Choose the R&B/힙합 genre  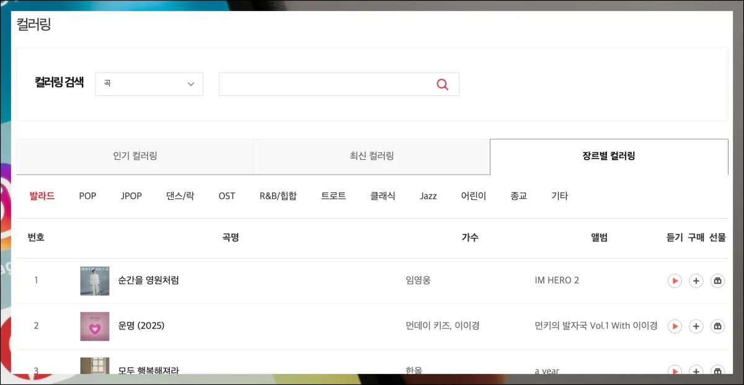pyautogui.click(x=278, y=196)
